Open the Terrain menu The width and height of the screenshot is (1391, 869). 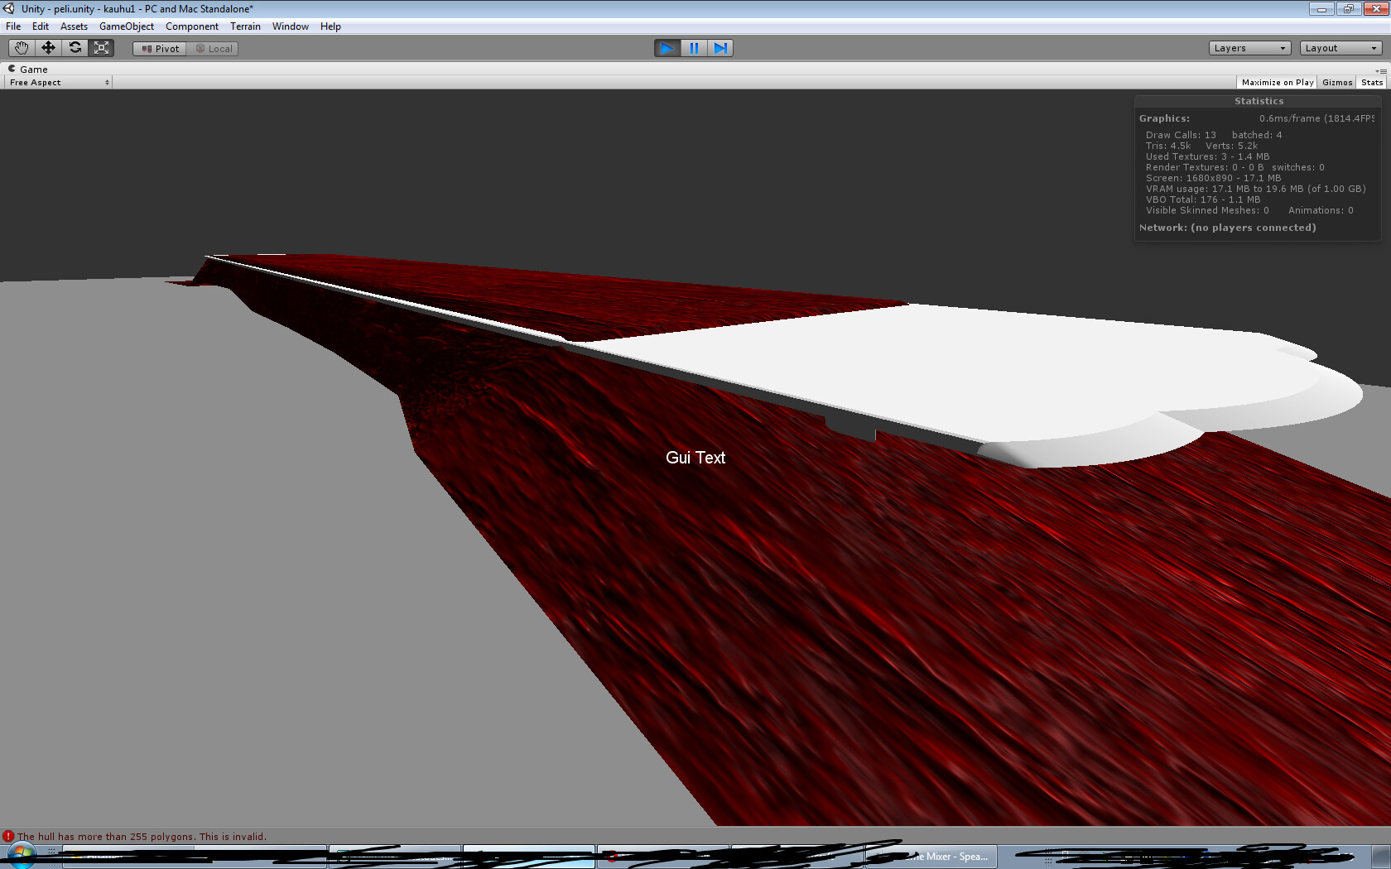[x=245, y=26]
